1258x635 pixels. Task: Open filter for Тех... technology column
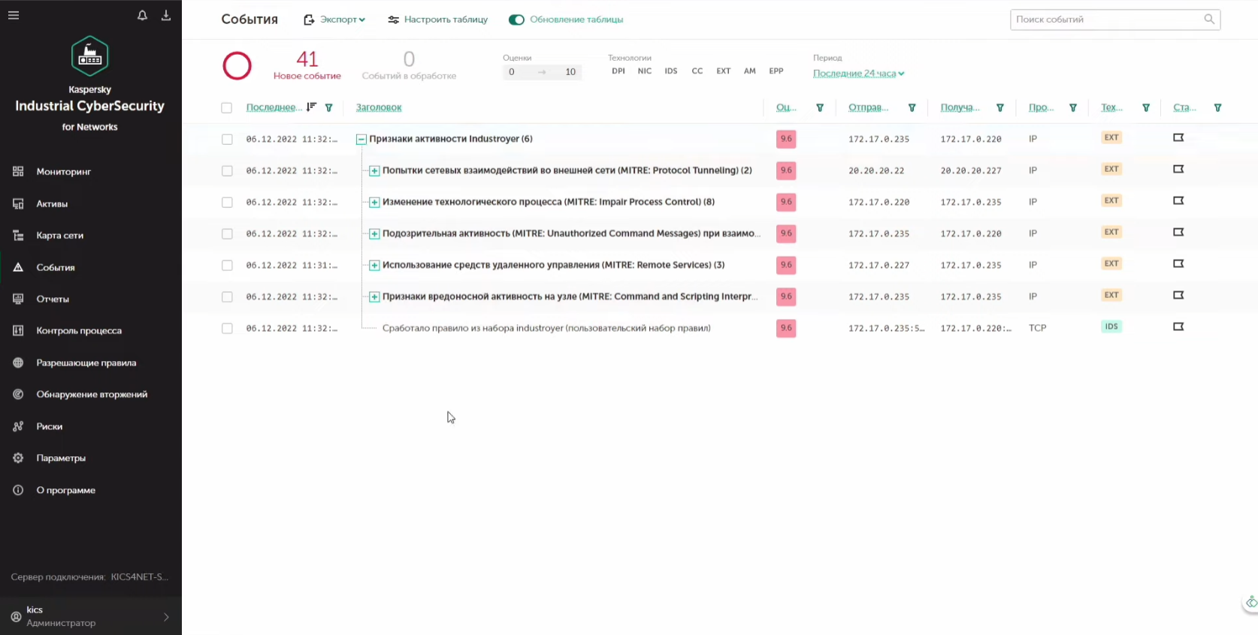(1146, 108)
